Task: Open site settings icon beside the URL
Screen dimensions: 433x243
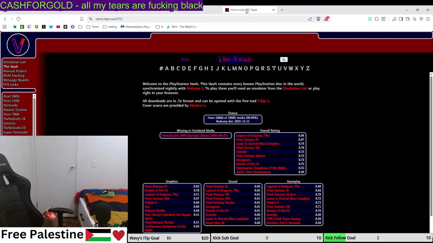Action: (91, 19)
